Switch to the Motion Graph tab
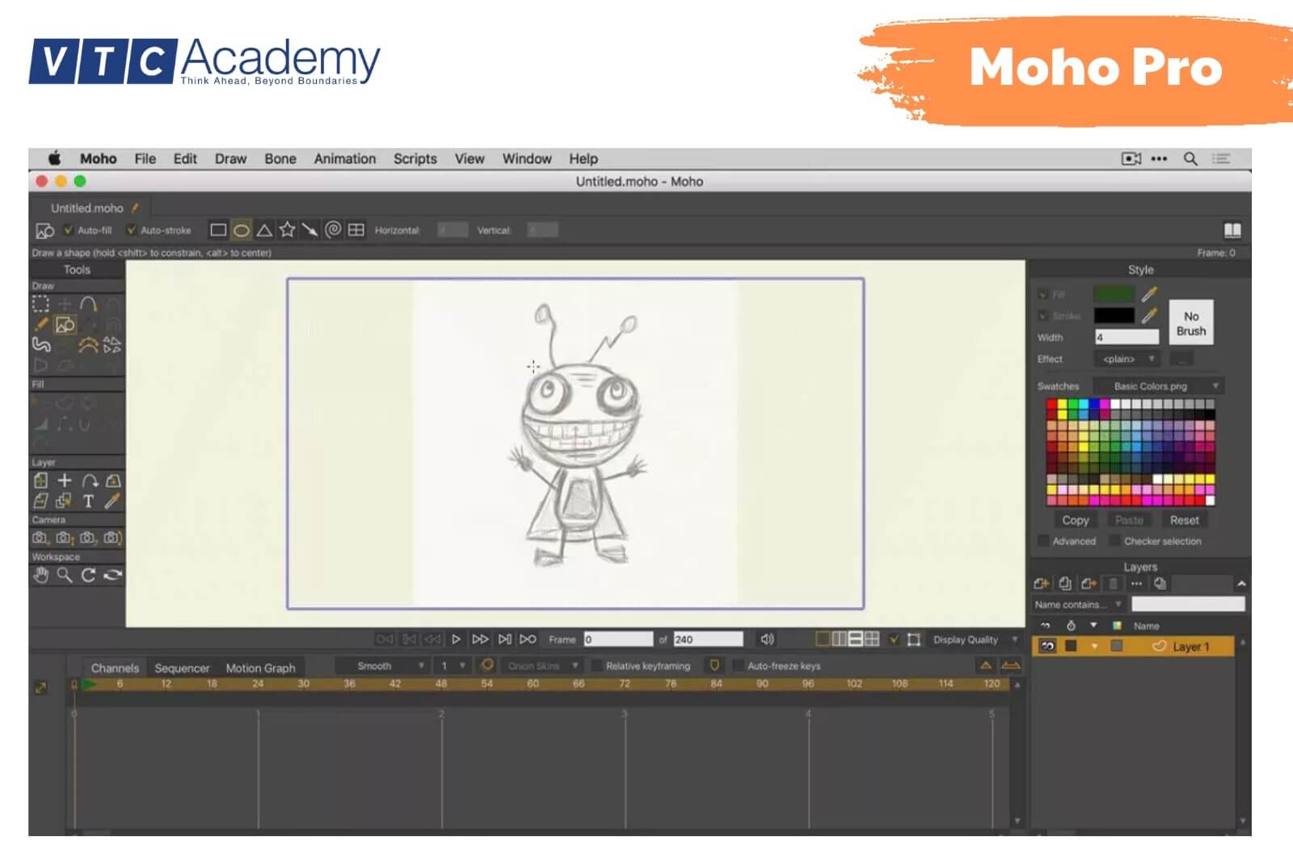The image size is (1293, 862). (x=260, y=667)
